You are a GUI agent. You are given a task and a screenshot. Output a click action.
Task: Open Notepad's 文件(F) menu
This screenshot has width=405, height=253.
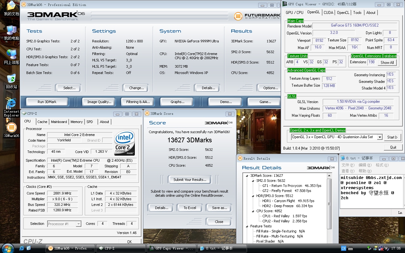coord(347,165)
